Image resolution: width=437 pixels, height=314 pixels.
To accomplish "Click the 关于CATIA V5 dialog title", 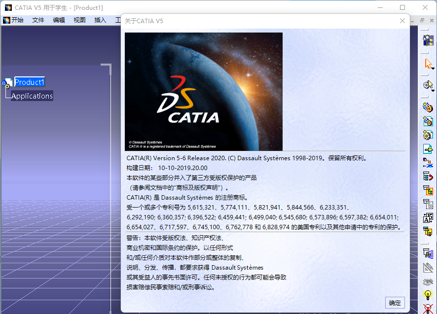I will [144, 21].
